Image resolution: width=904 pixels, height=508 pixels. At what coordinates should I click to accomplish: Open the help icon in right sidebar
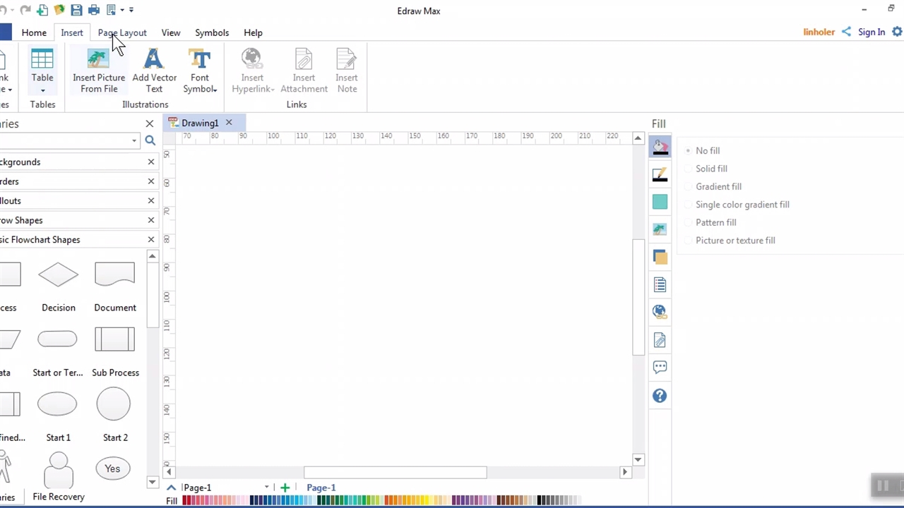[x=660, y=396]
